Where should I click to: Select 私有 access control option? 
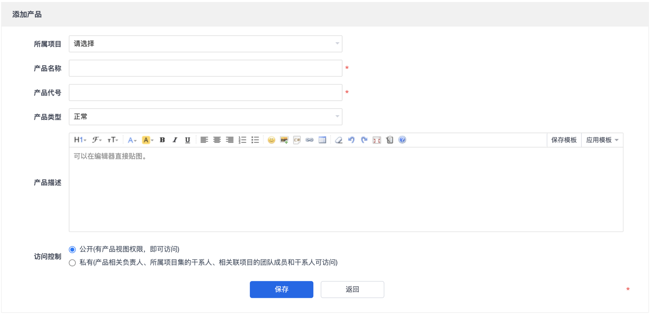pos(72,263)
